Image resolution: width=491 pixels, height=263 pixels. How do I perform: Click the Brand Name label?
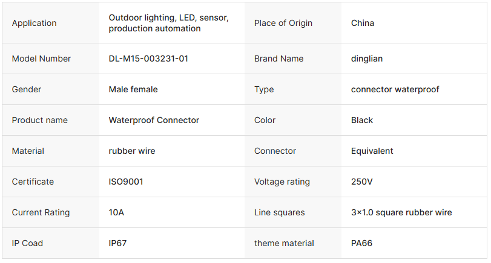(278, 59)
